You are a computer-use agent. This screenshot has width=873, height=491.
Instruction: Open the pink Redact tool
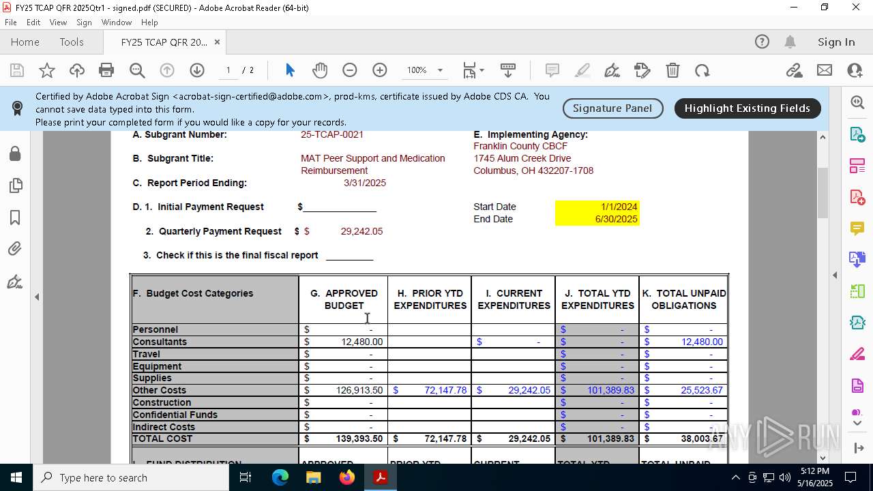pos(857,354)
